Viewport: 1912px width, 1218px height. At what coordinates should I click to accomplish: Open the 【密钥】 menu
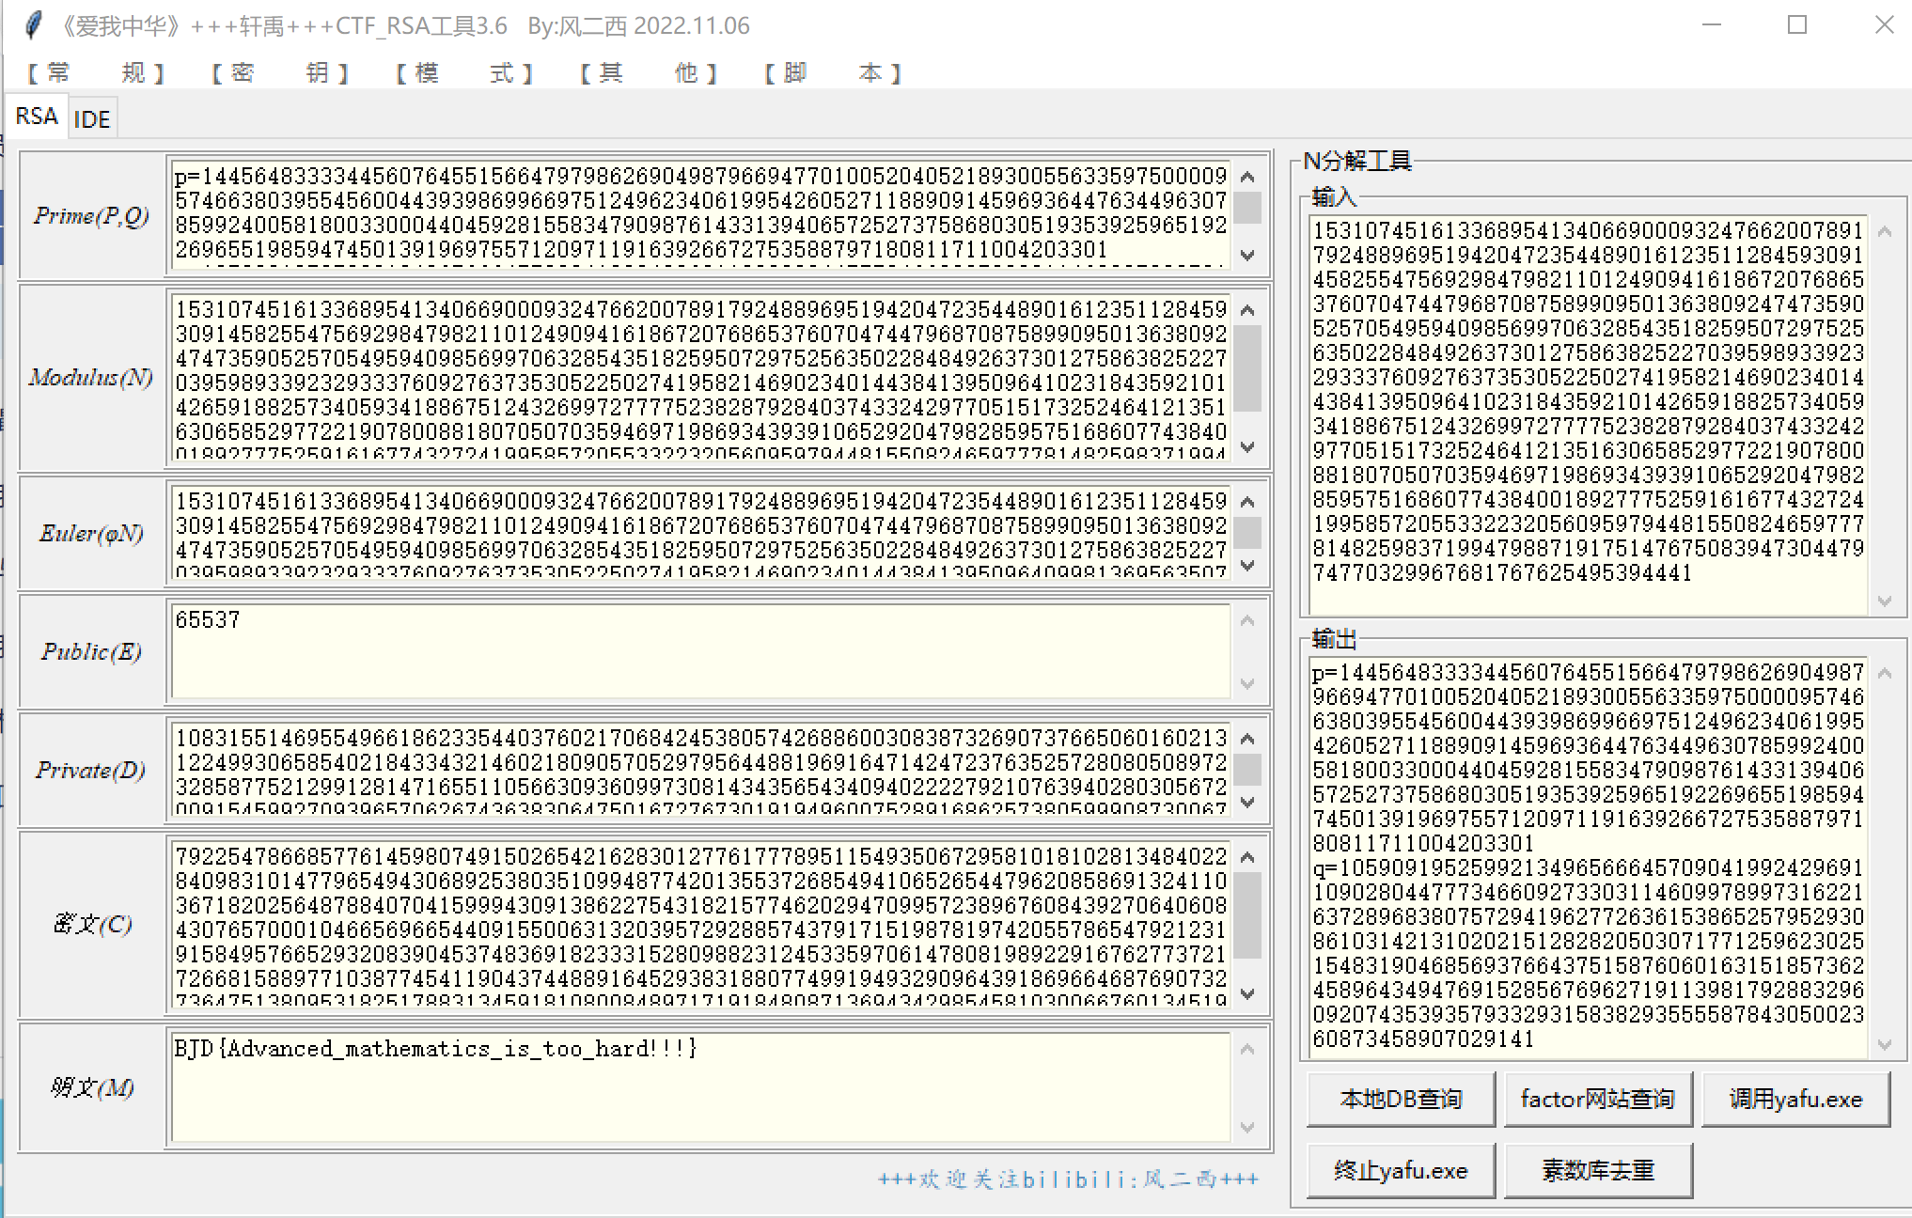click(x=279, y=73)
